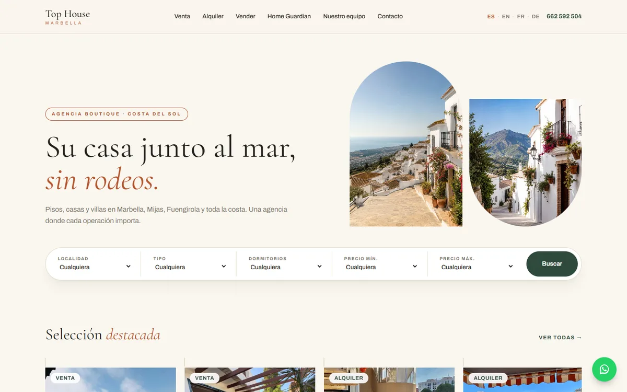
Task: Select Home Guardian in navigation
Action: click(x=289, y=16)
